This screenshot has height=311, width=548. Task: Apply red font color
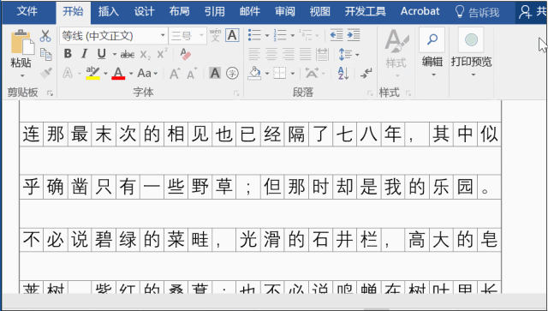118,74
